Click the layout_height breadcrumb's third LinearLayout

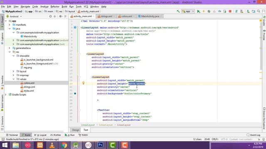coord(124,125)
